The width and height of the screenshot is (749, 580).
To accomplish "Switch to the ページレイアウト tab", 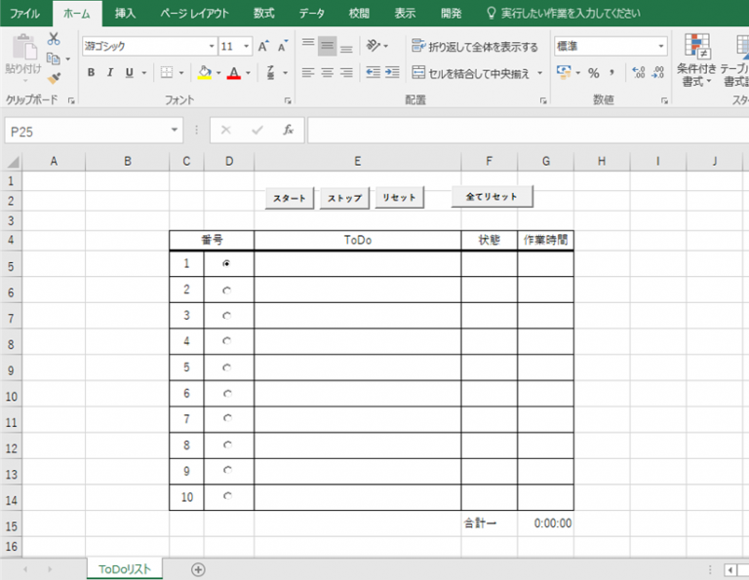I will click(194, 13).
